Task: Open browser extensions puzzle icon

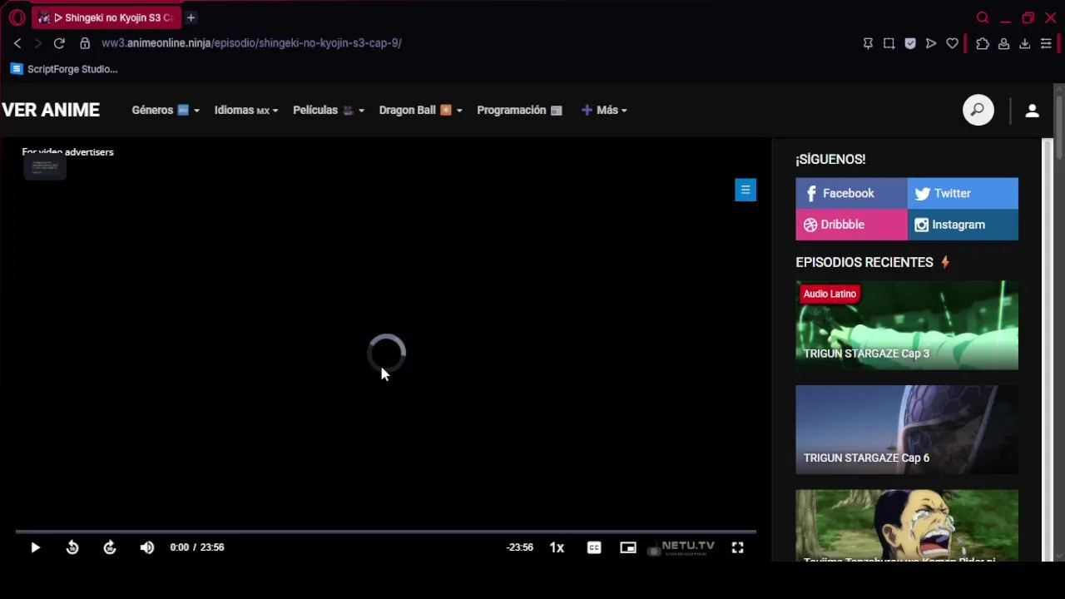Action: point(983,43)
